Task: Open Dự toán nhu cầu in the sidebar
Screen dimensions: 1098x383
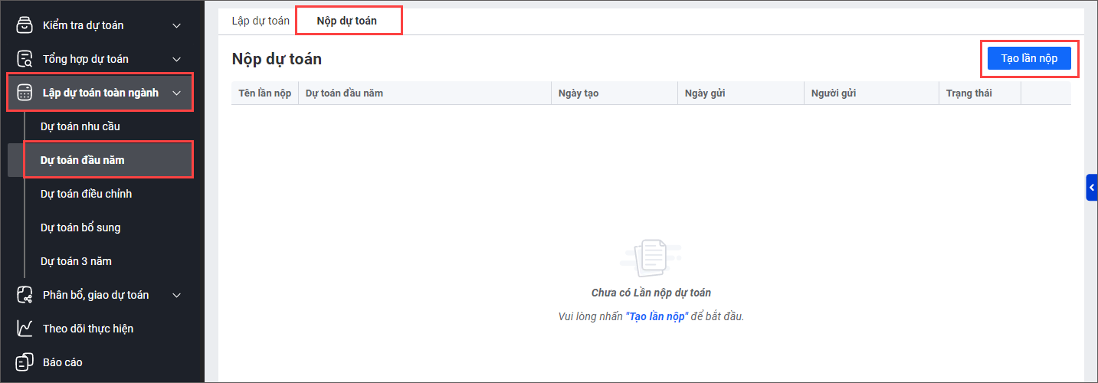Action: (x=80, y=126)
